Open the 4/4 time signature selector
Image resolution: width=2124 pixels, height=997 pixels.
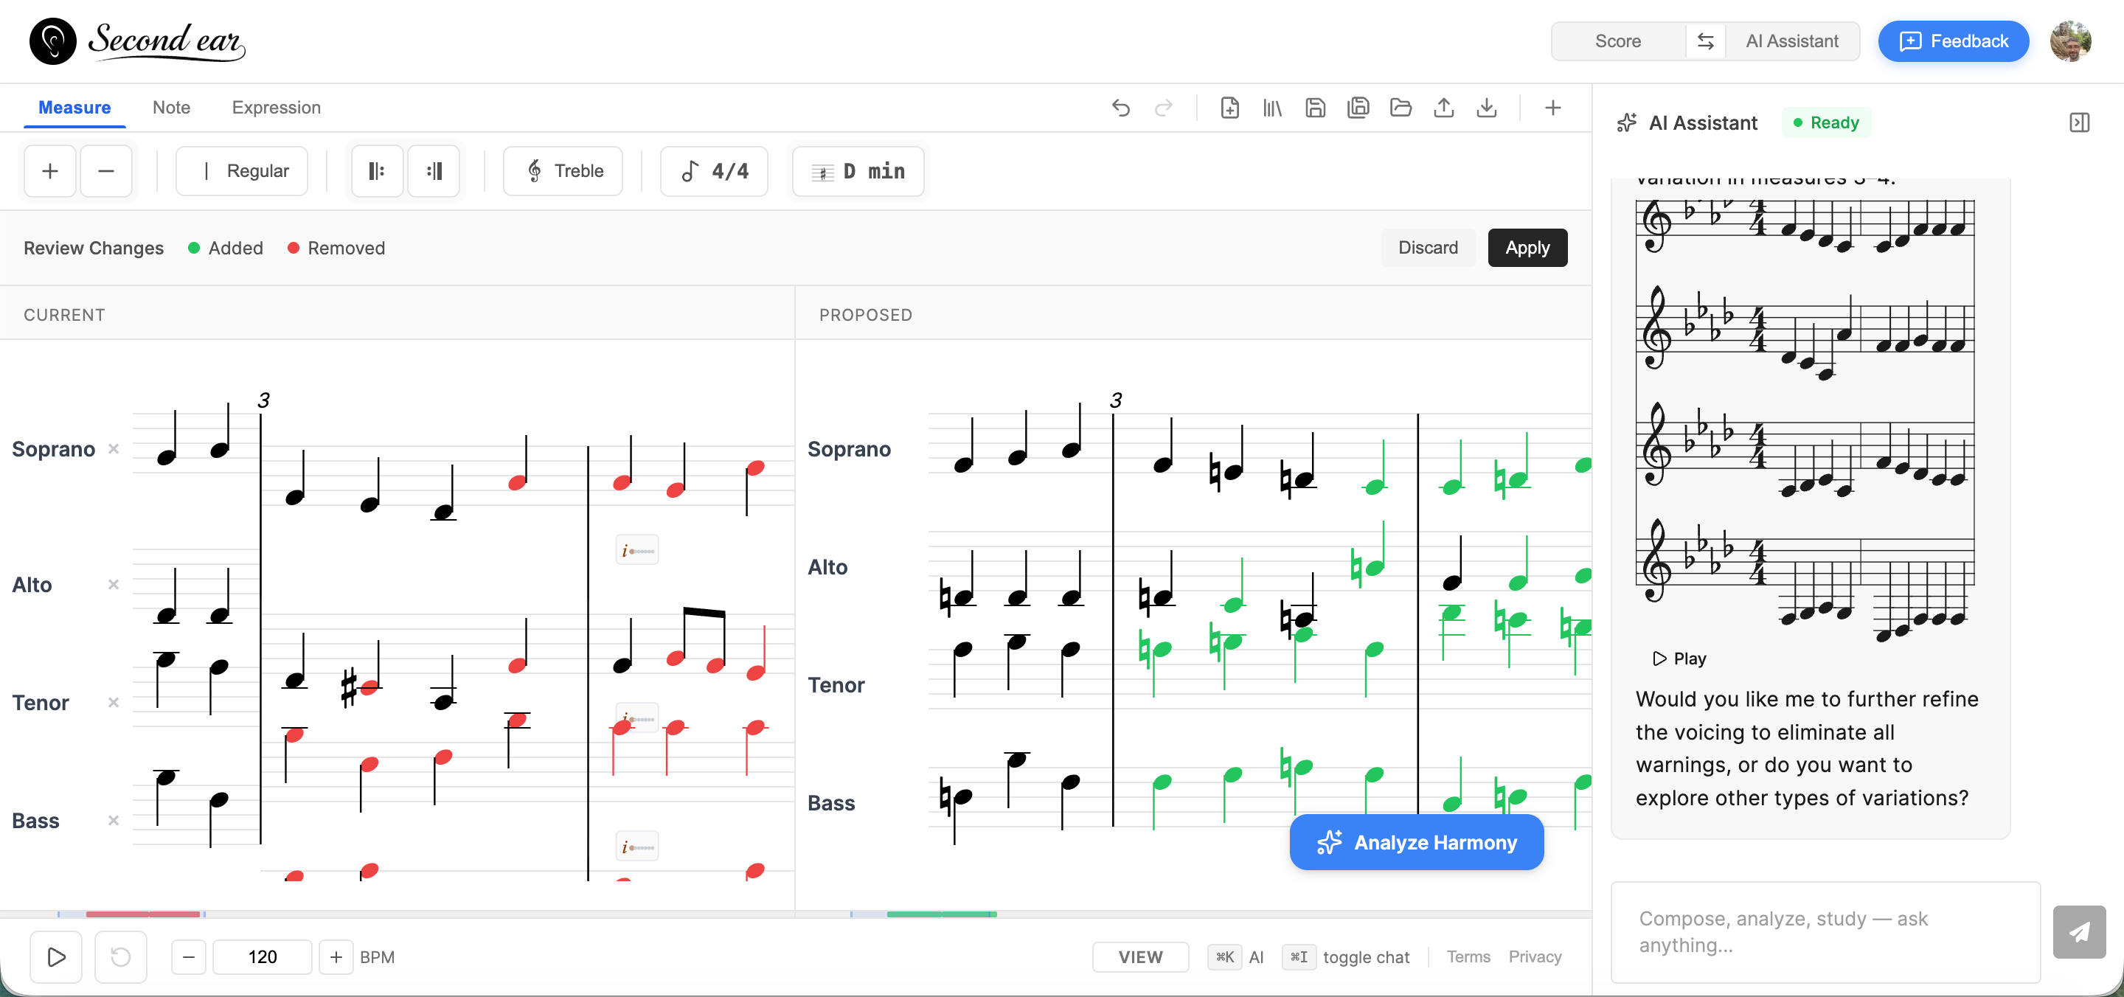tap(714, 170)
